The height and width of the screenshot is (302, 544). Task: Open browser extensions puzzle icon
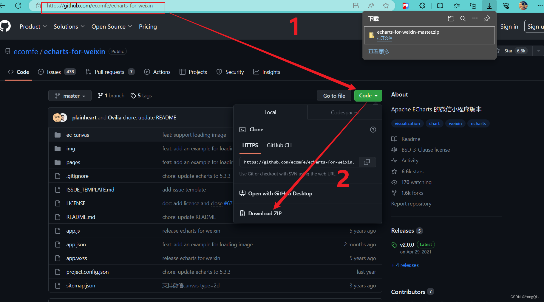pos(422,6)
